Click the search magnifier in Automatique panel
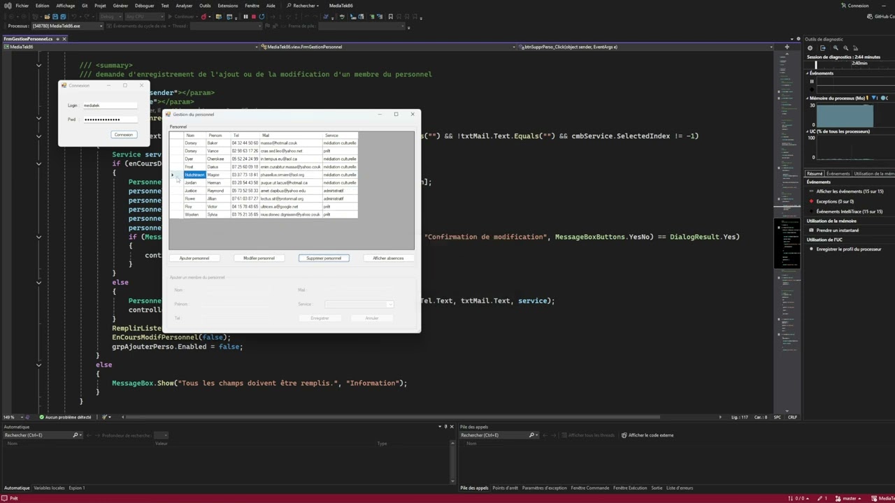Viewport: 895px width, 503px height. pos(76,435)
